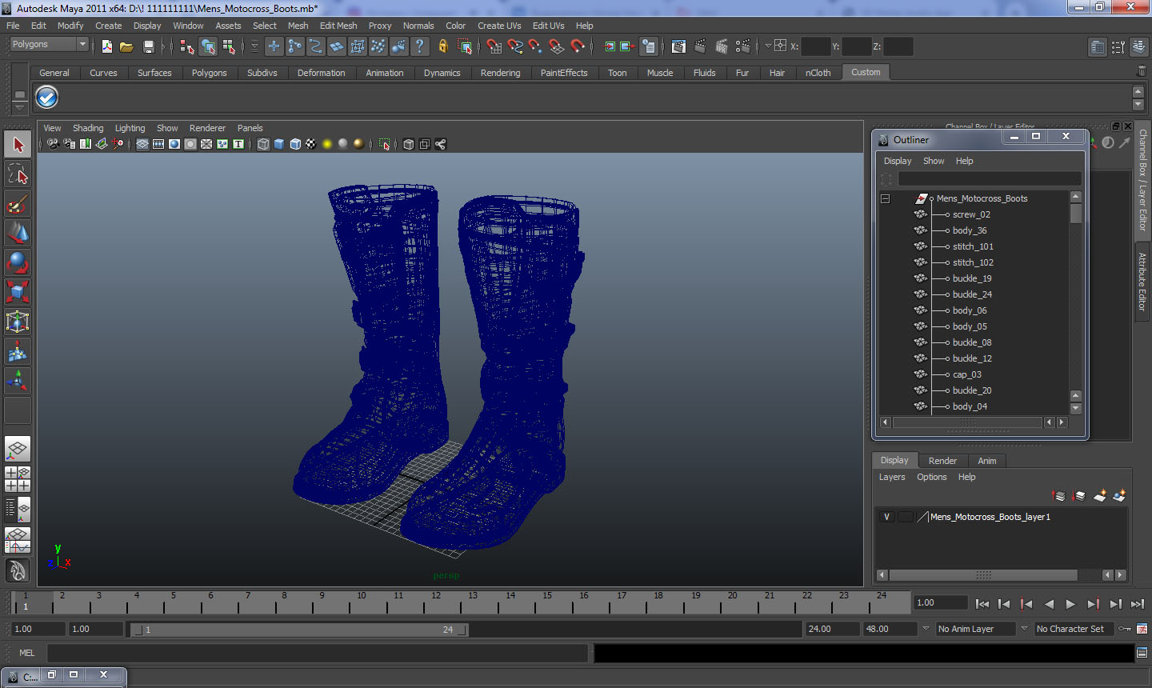Switch to four-view layout

tap(18, 479)
